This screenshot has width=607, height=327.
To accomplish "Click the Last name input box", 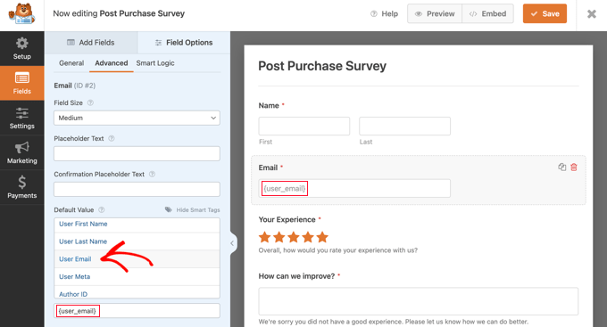I will (x=404, y=126).
